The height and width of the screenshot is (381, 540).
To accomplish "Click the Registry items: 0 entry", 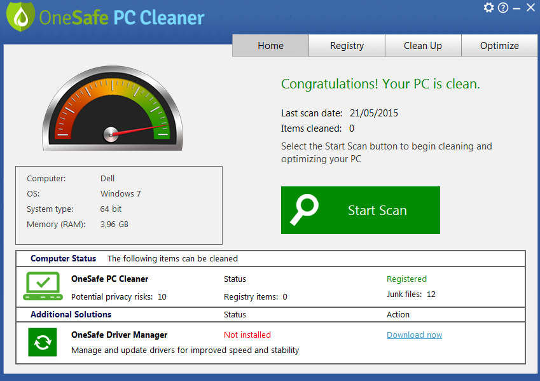I will pyautogui.click(x=256, y=296).
